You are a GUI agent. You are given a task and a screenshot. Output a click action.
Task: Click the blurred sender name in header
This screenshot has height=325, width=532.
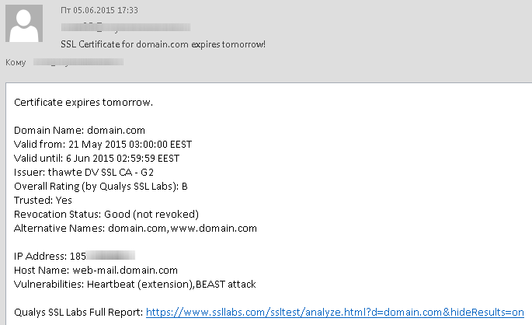pyautogui.click(x=93, y=28)
